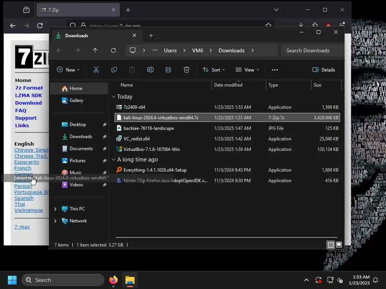
Task: Collapse the Today group
Action: [113, 97]
